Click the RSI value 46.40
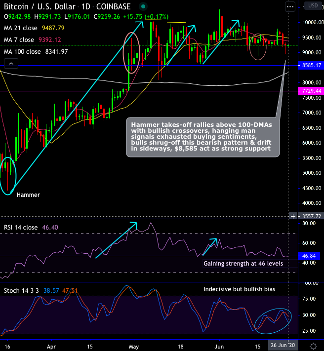324x351 pixels. pos(50,228)
